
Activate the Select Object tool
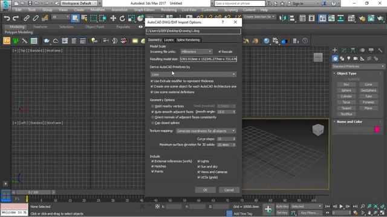(75, 18)
